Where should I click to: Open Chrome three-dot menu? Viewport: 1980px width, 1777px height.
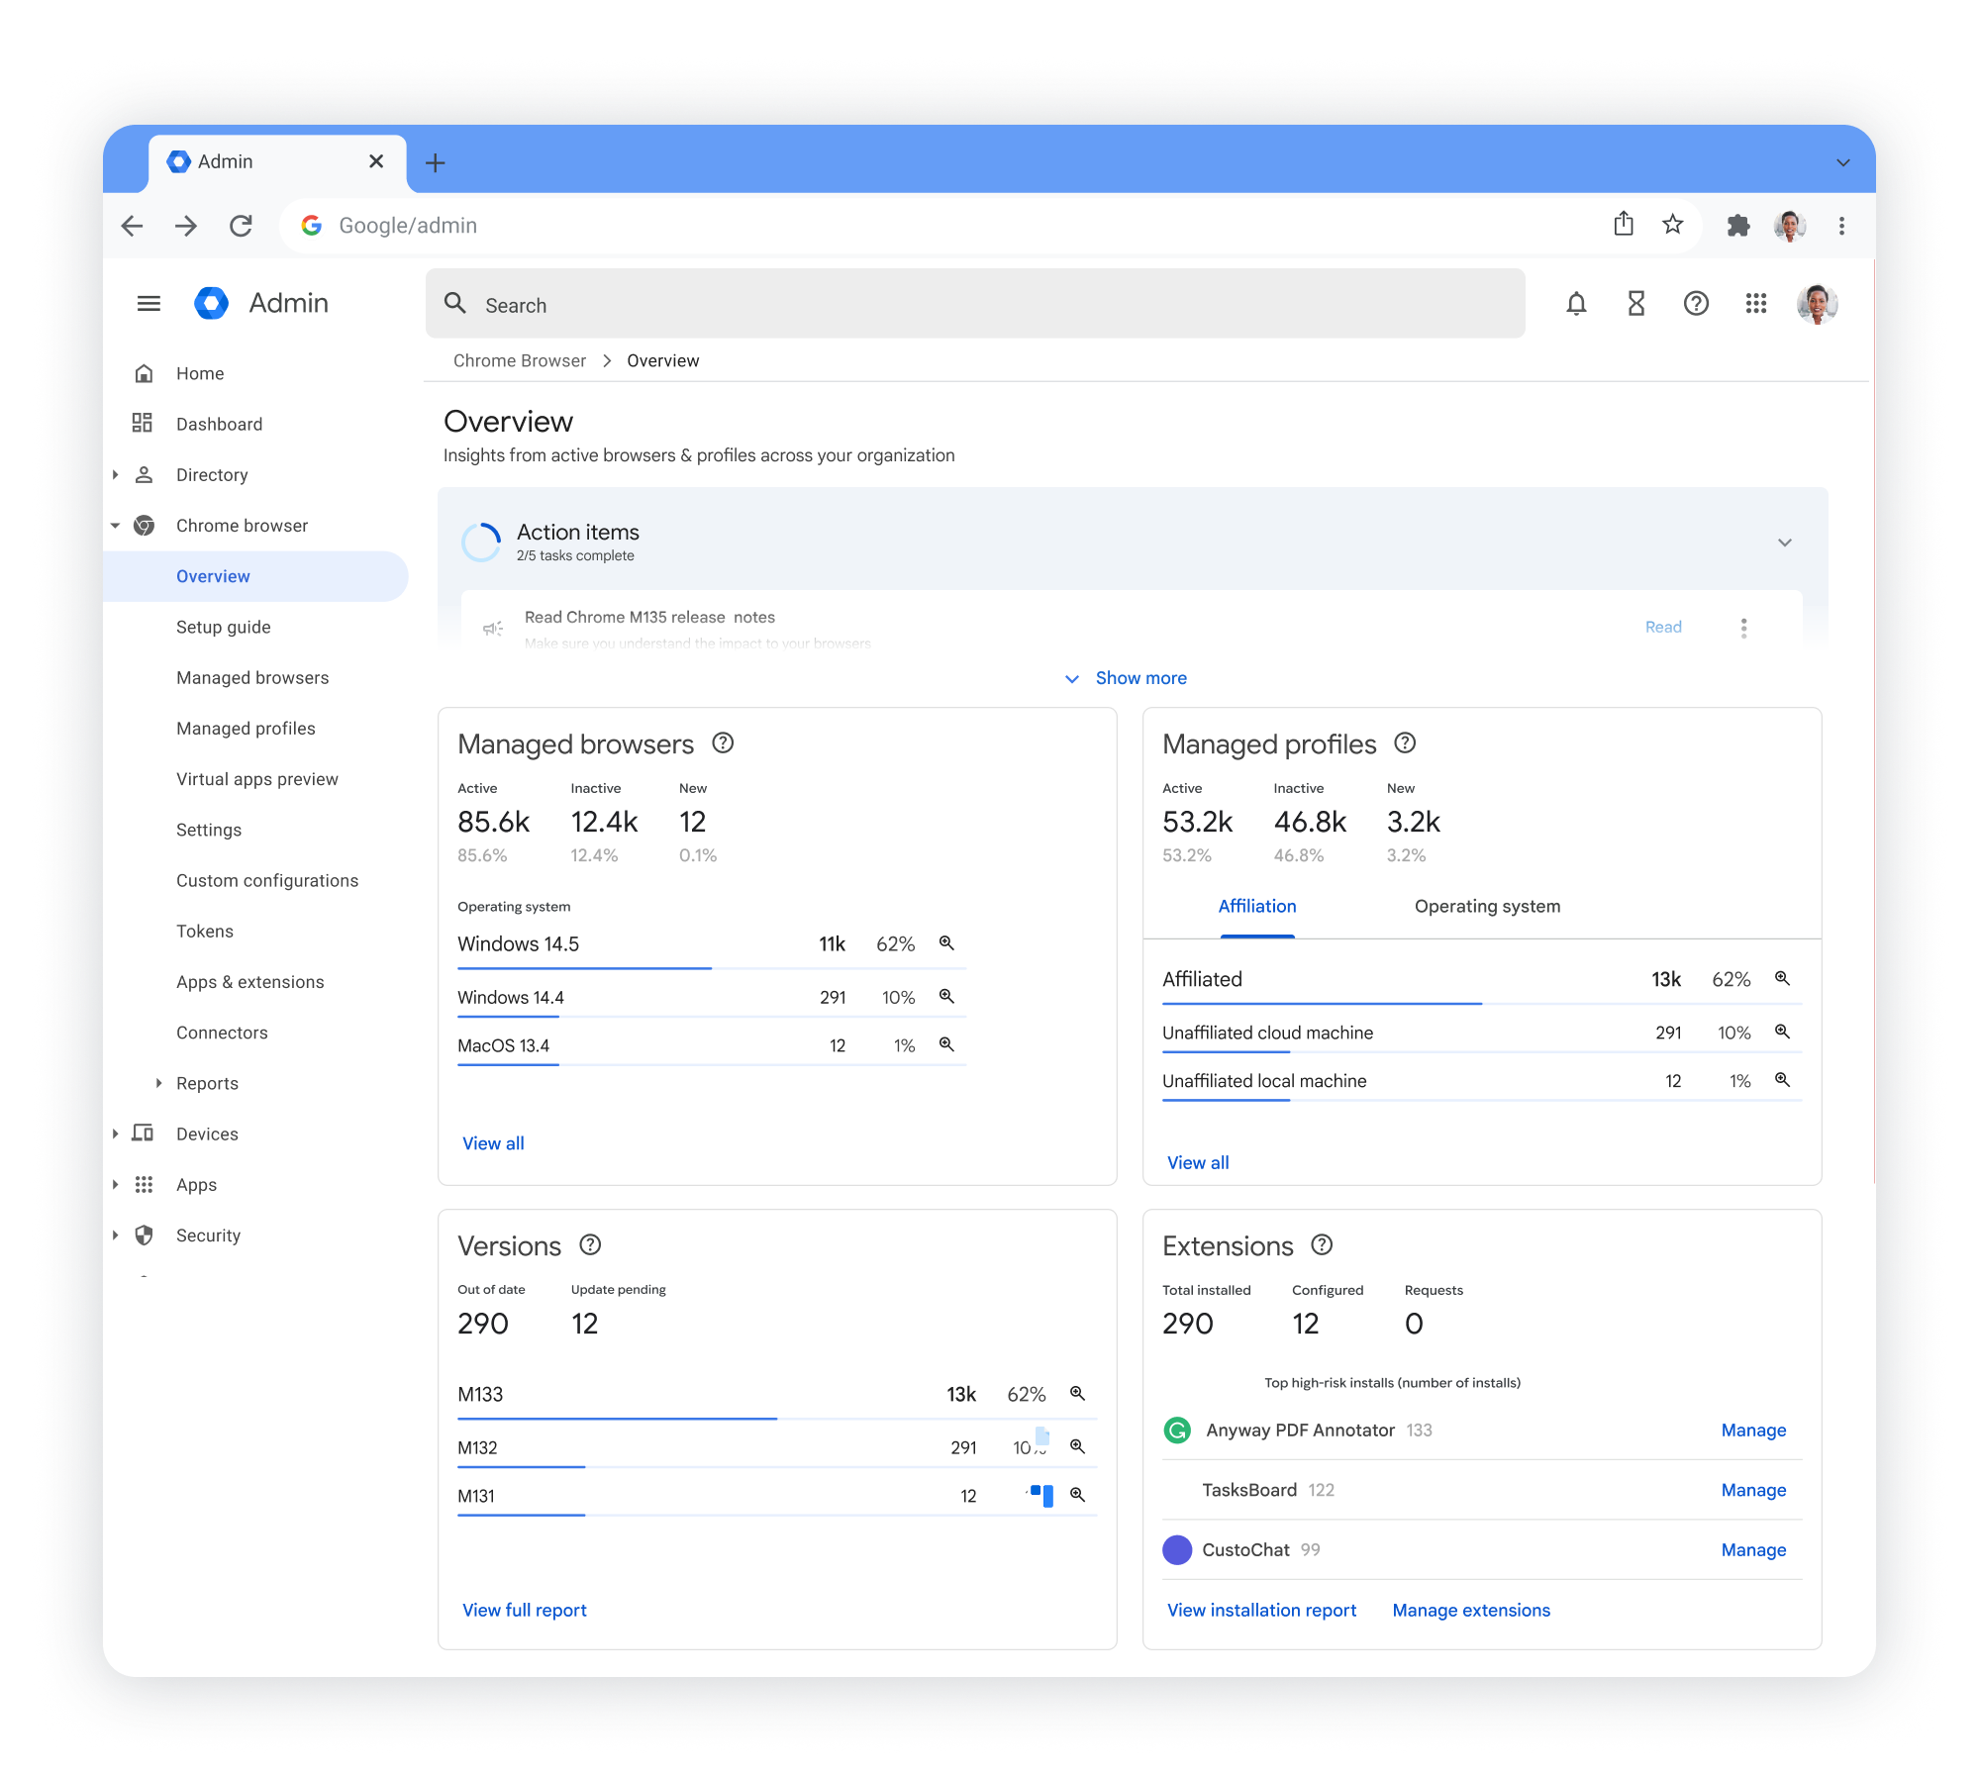tap(1841, 226)
